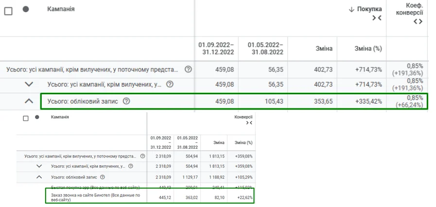Tick the select-all checkbox in the Покупка table
The width and height of the screenshot is (436, 207).
point(8,11)
